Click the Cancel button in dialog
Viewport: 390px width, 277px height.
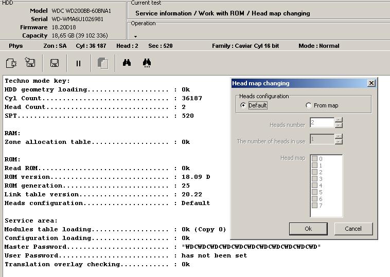coord(353,229)
